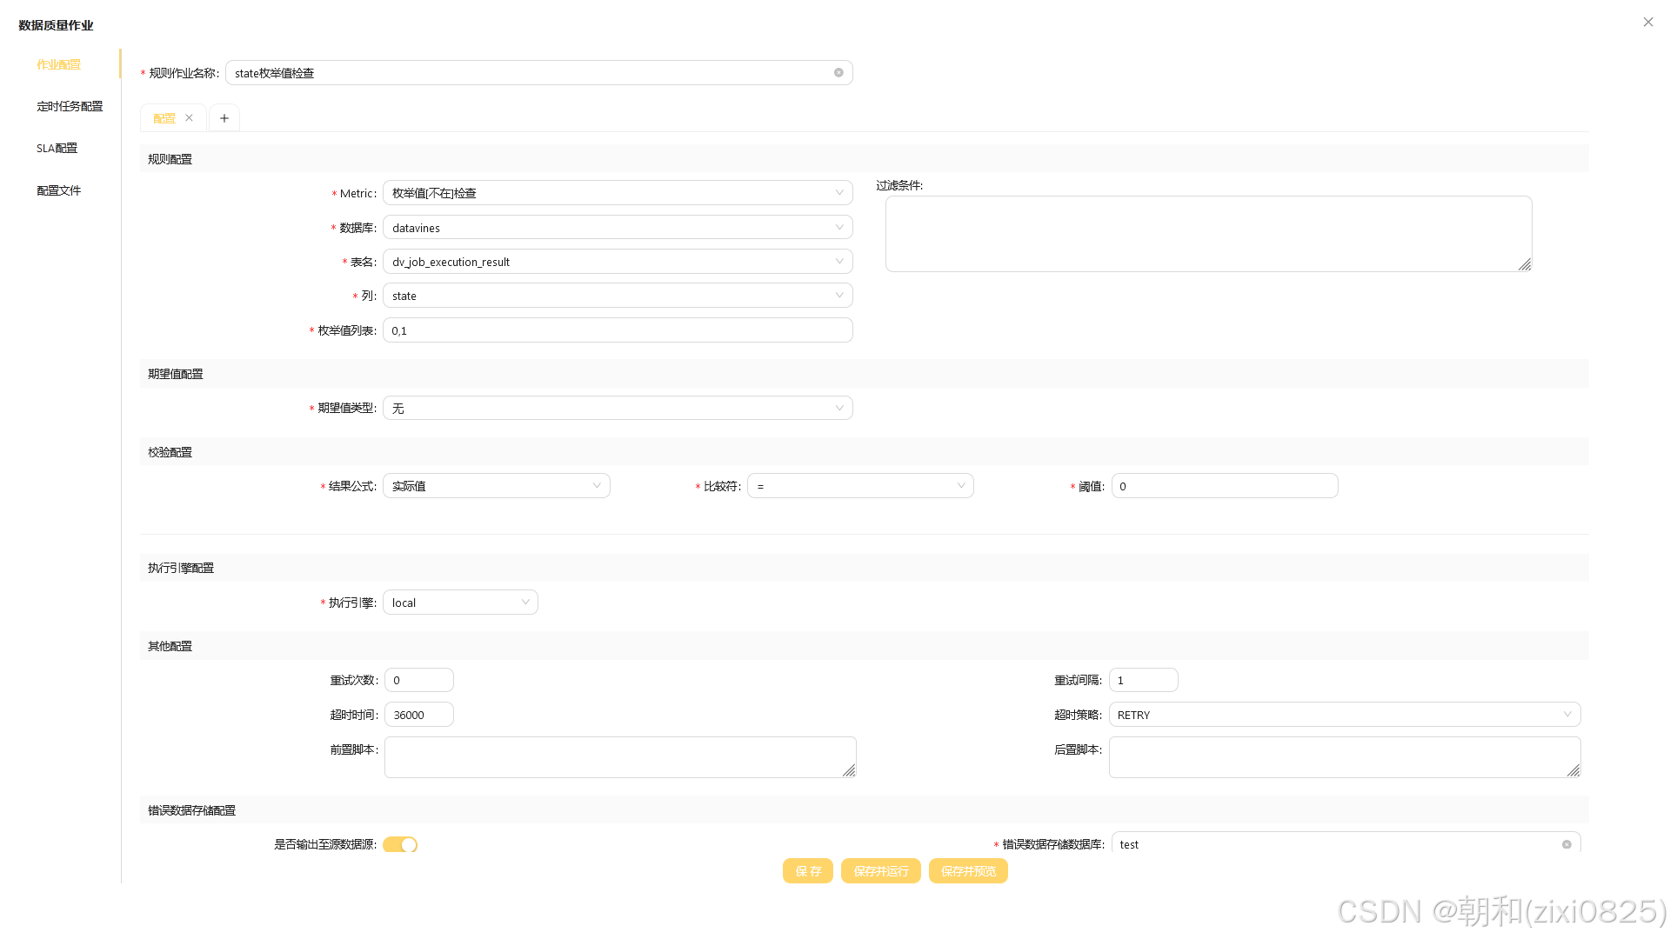Open the 执行引擎 local dropdown
The height and width of the screenshot is (939, 1670).
coord(460,603)
